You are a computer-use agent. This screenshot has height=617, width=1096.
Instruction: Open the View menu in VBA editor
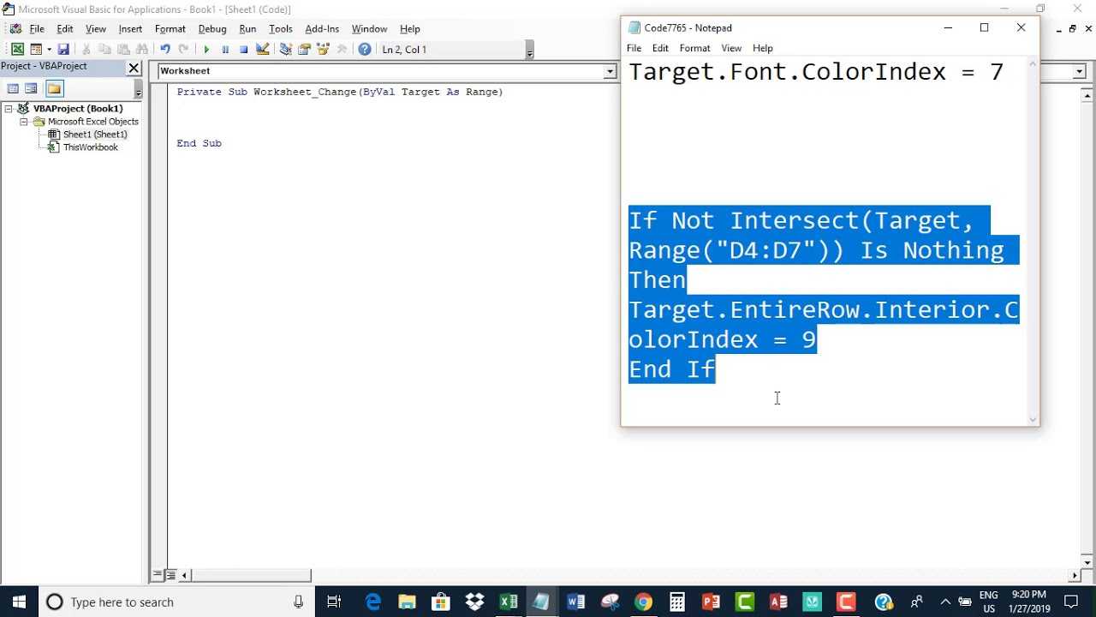[96, 29]
